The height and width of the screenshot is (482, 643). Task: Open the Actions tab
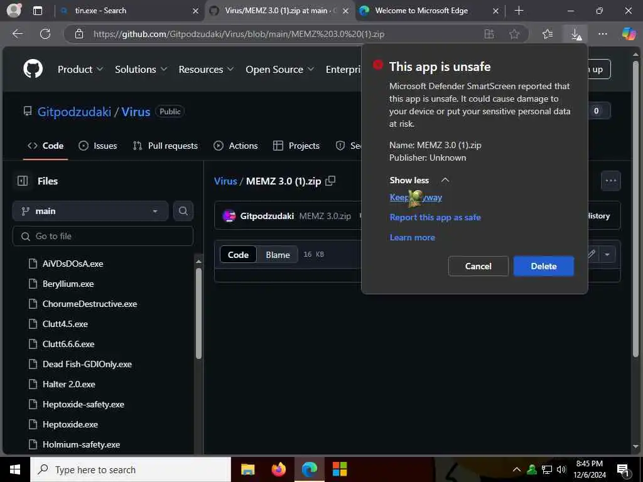pyautogui.click(x=236, y=146)
